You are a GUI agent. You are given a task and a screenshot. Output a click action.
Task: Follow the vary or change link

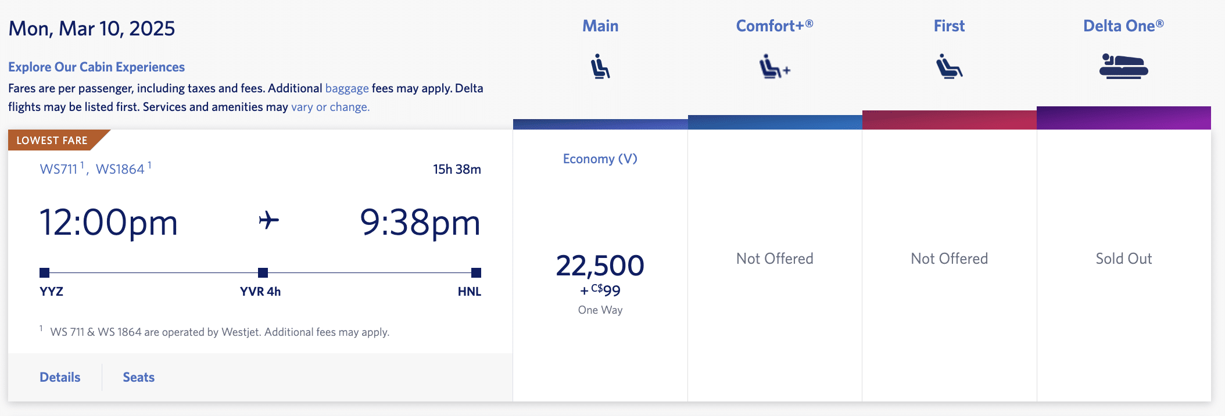pos(330,107)
